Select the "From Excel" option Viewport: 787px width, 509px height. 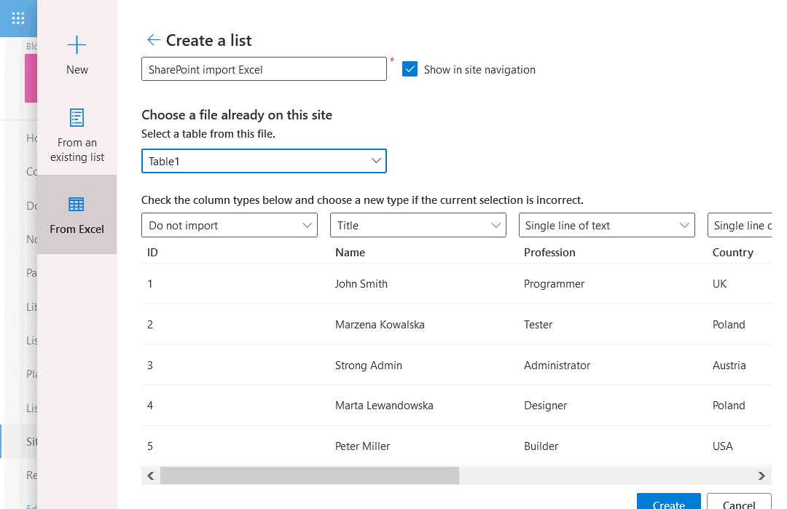(77, 216)
